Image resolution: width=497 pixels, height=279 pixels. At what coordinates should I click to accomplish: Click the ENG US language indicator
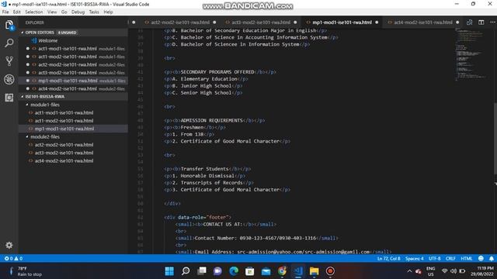430,271
